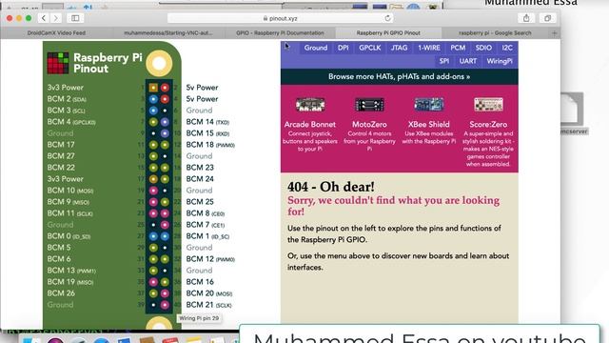This screenshot has width=609, height=343.
Task: Open the GPCLK menu item
Action: tap(370, 48)
